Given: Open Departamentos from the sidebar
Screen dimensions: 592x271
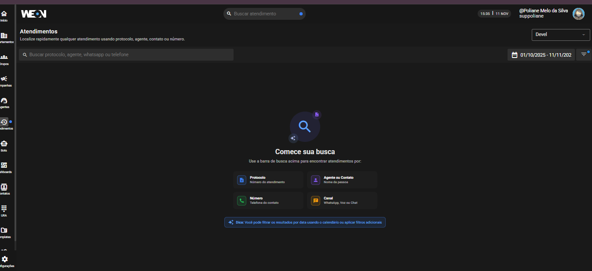Looking at the screenshot, I should tap(4, 36).
